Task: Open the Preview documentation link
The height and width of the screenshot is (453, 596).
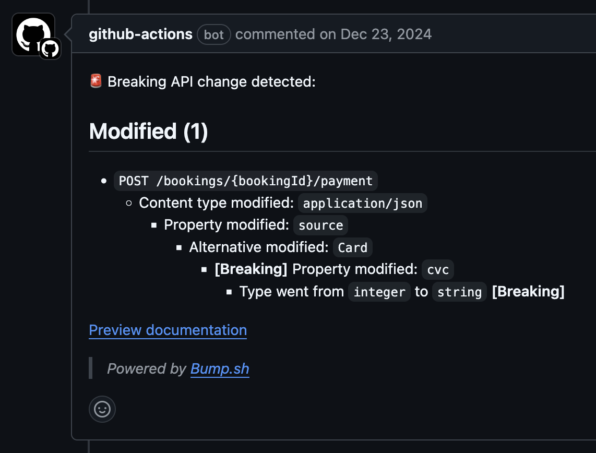Action: click(x=168, y=330)
